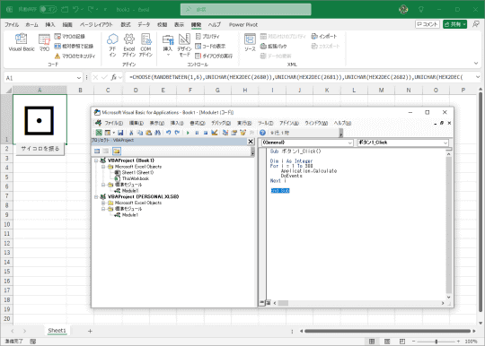Click the zoom slider in the status bar

pyautogui.click(x=436, y=342)
